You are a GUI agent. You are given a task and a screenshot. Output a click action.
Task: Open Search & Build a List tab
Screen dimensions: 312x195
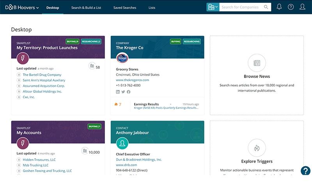86,7
